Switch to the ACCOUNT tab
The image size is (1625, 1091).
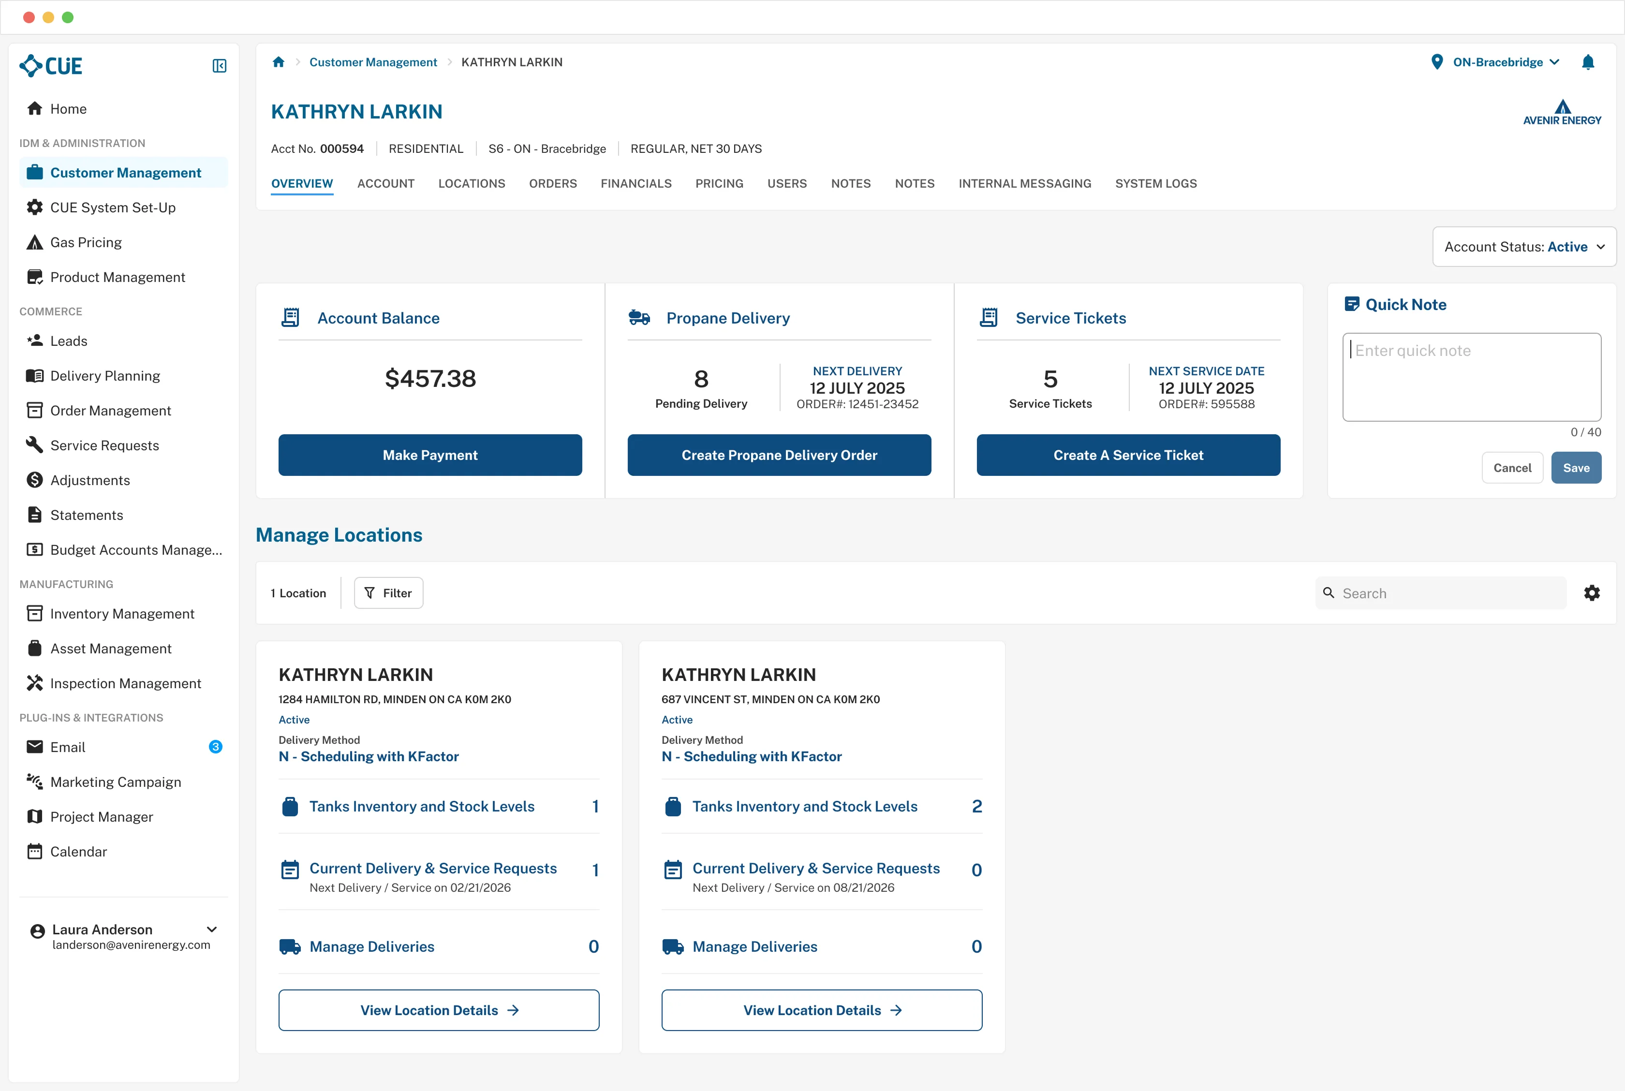(x=386, y=184)
